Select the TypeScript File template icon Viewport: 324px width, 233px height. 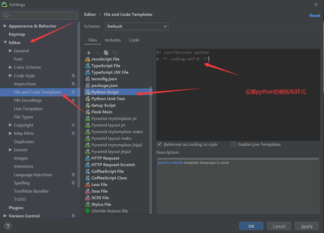point(87,66)
